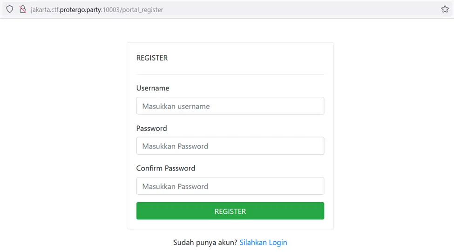The width and height of the screenshot is (454, 252).
Task: Click the Username field label
Action: point(153,88)
